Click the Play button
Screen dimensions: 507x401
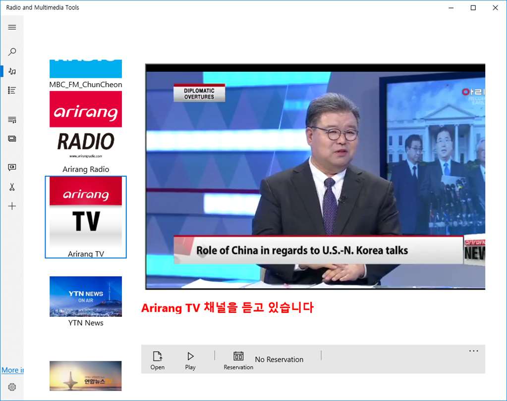190,360
